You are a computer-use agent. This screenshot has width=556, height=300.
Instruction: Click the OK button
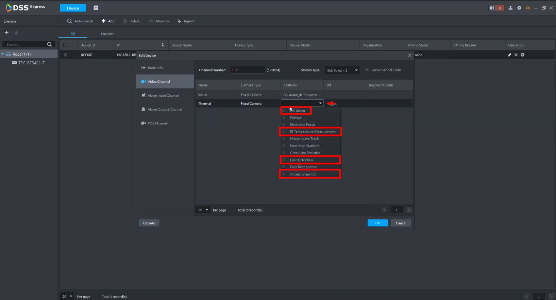tap(377, 223)
